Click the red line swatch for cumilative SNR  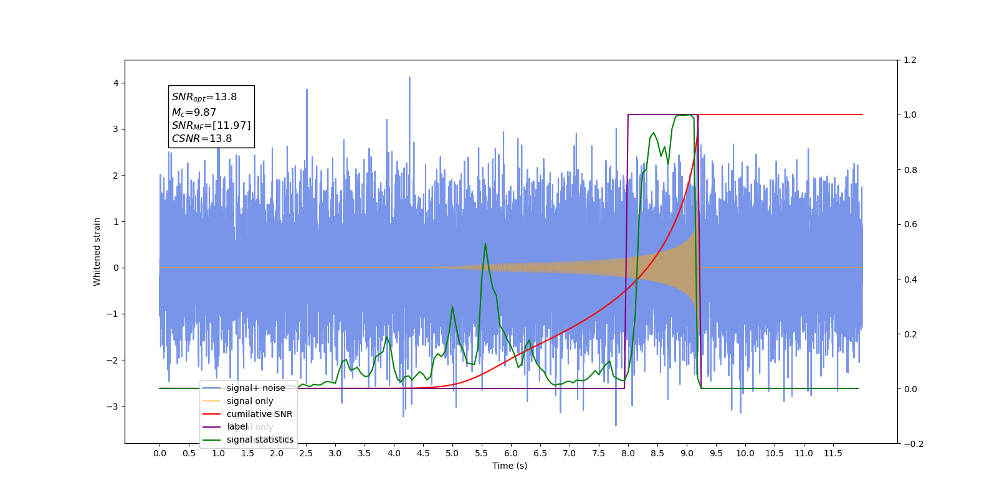pos(212,414)
